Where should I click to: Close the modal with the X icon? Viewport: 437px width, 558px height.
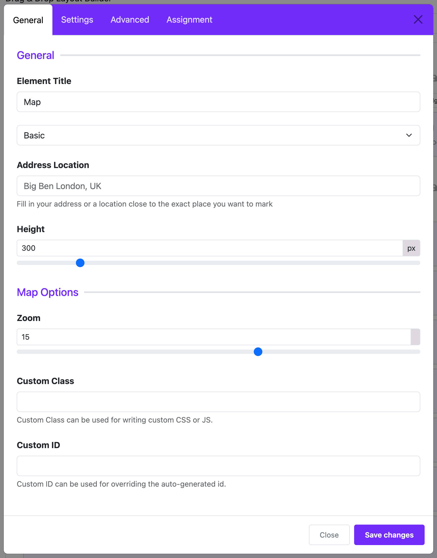[418, 19]
